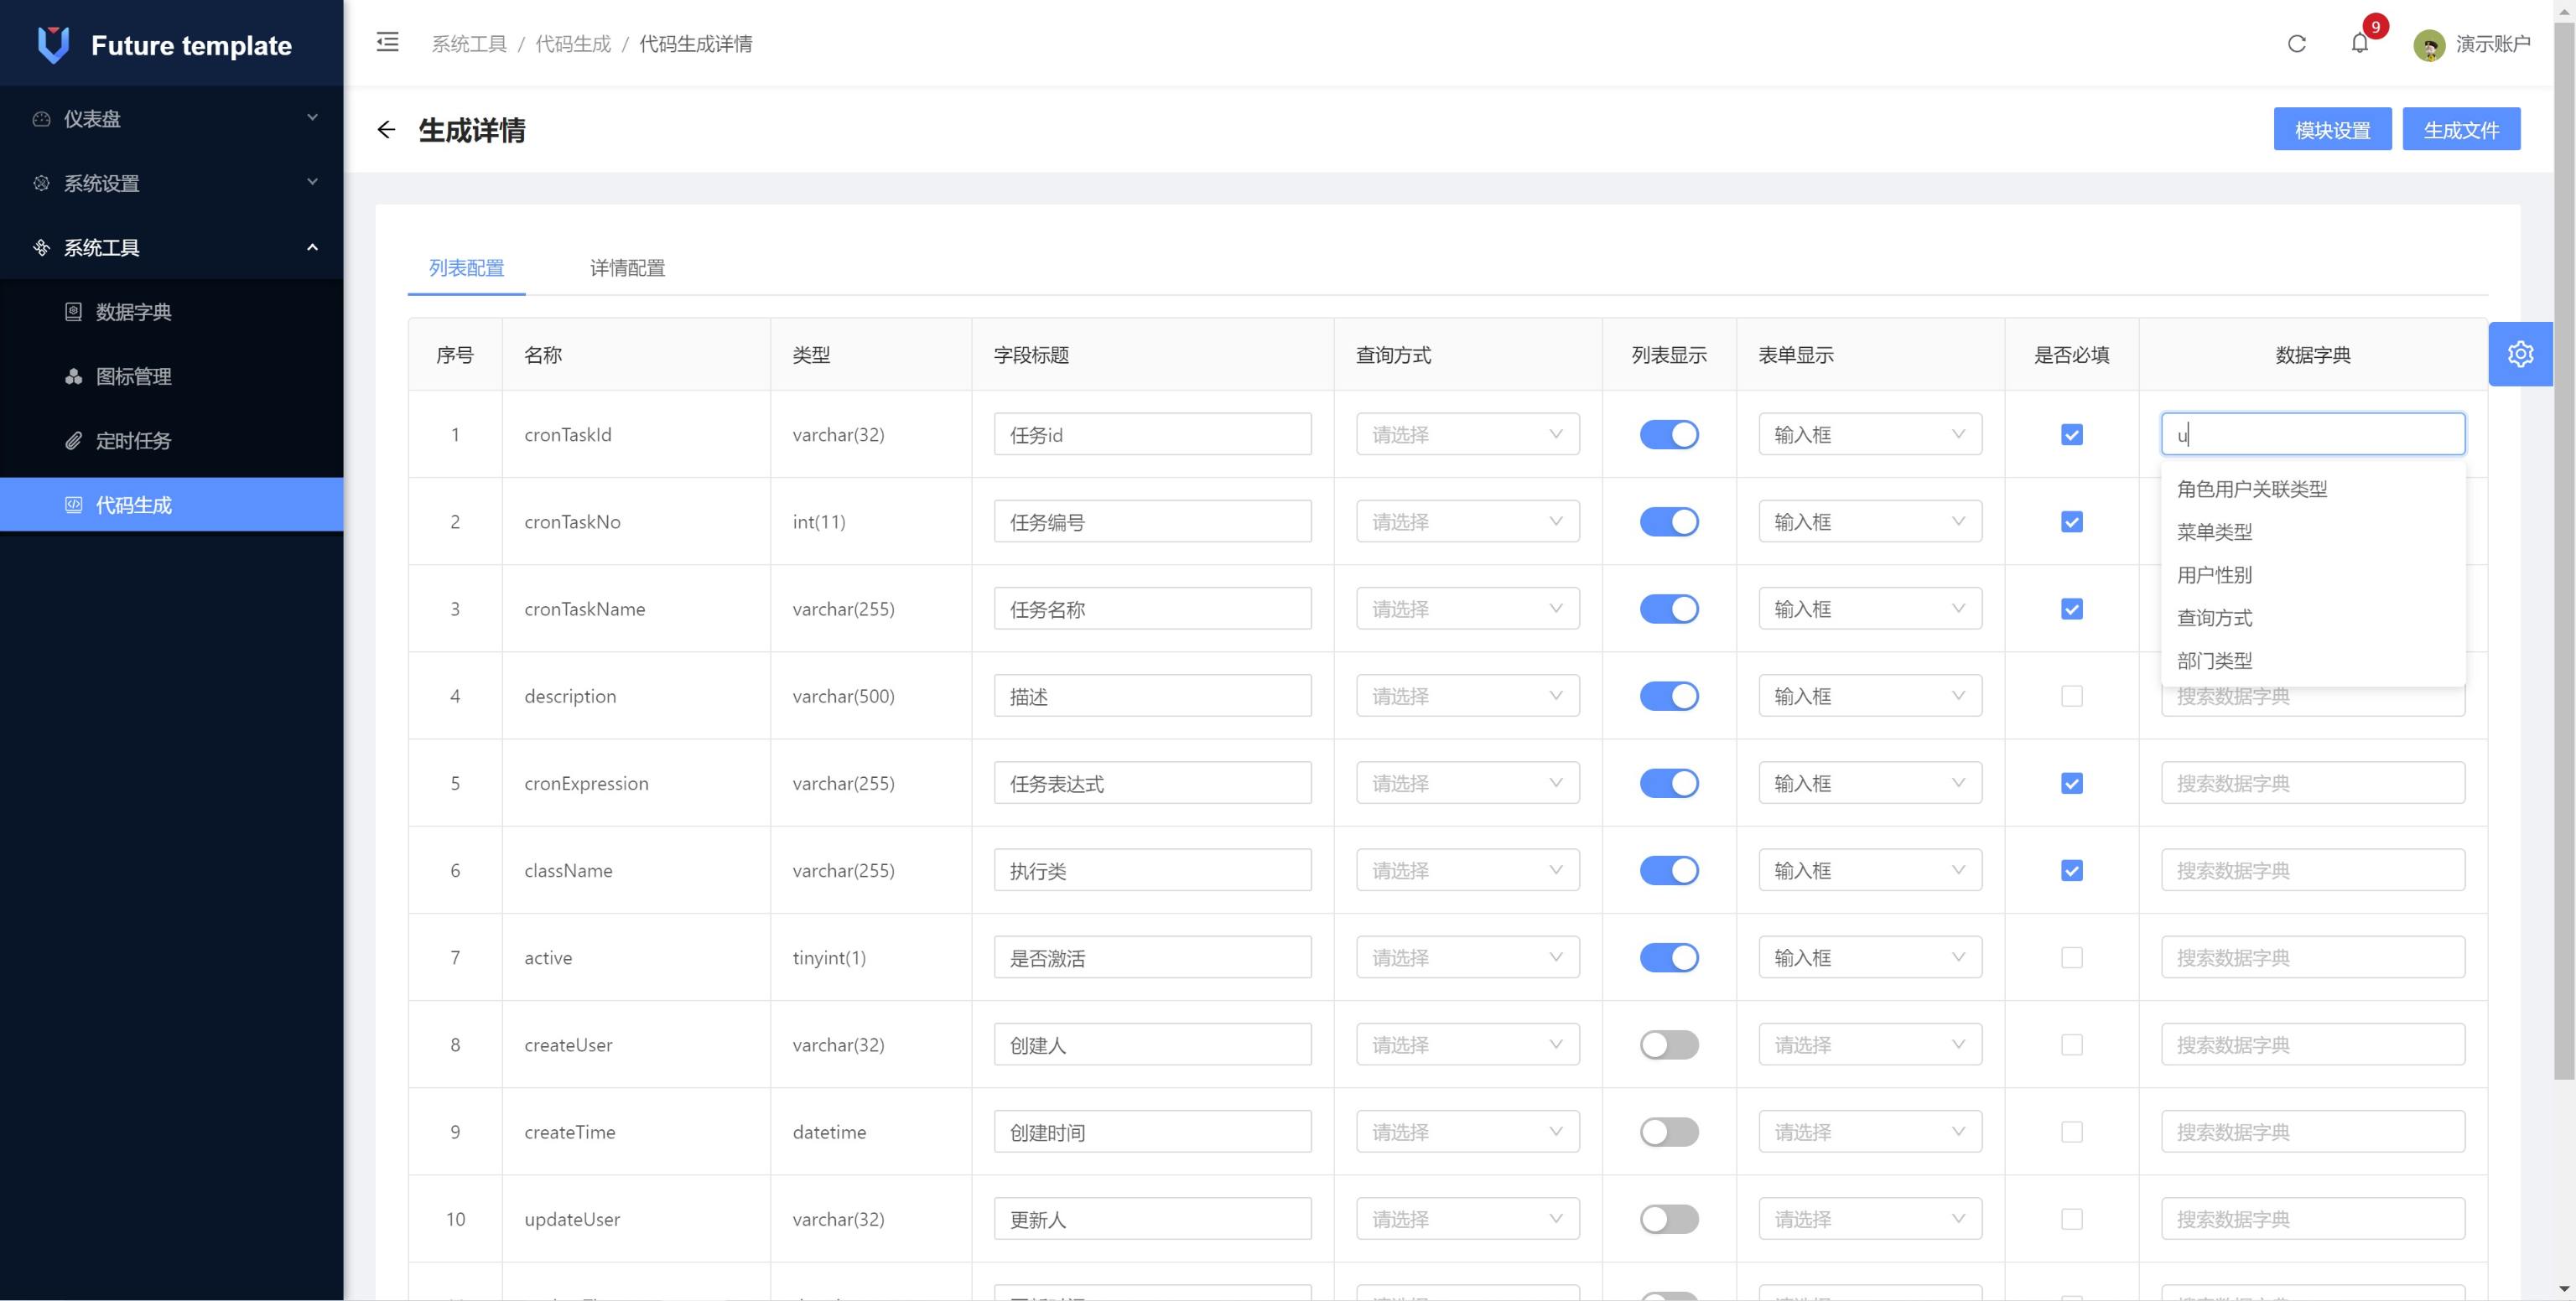Screen dimensions: 2576x1301
Task: Open 图标管理 menu item
Action: [x=172, y=376]
